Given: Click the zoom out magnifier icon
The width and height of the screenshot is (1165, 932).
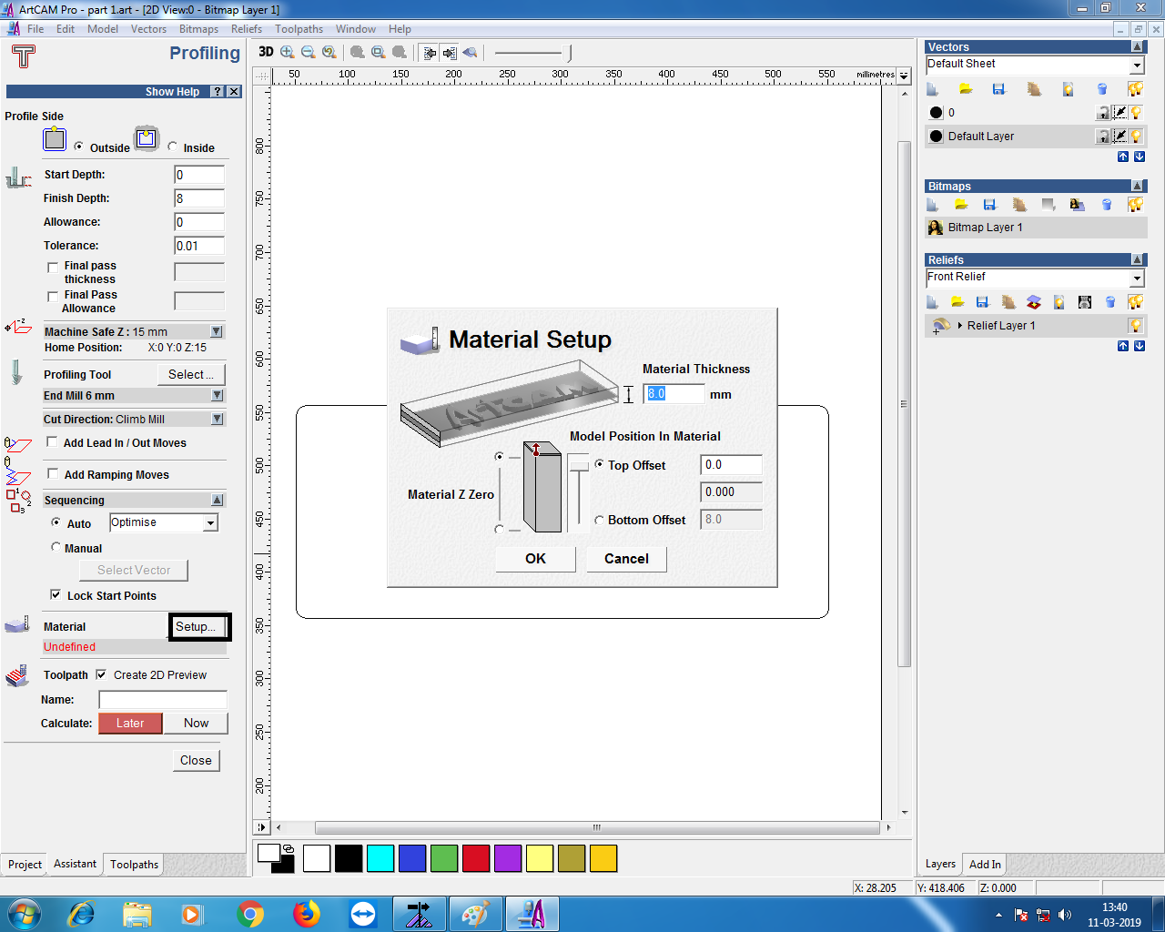Looking at the screenshot, I should pyautogui.click(x=308, y=52).
